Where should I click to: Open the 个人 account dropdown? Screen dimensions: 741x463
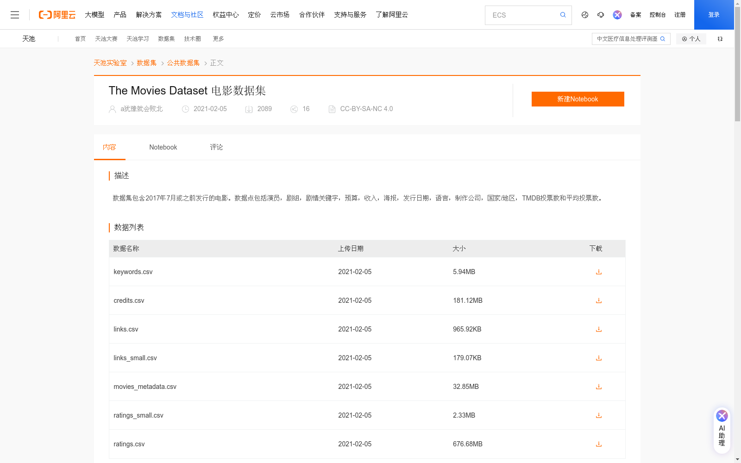pos(691,39)
